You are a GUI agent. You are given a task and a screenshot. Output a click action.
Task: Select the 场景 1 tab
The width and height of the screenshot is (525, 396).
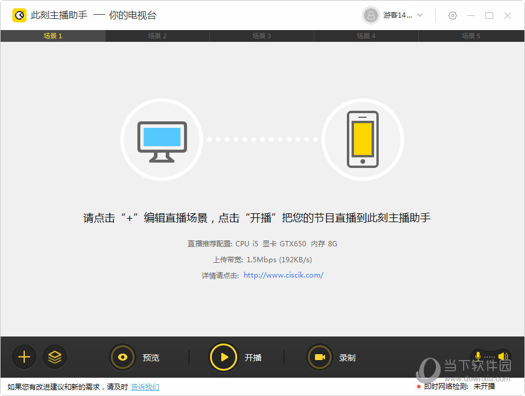pos(53,36)
